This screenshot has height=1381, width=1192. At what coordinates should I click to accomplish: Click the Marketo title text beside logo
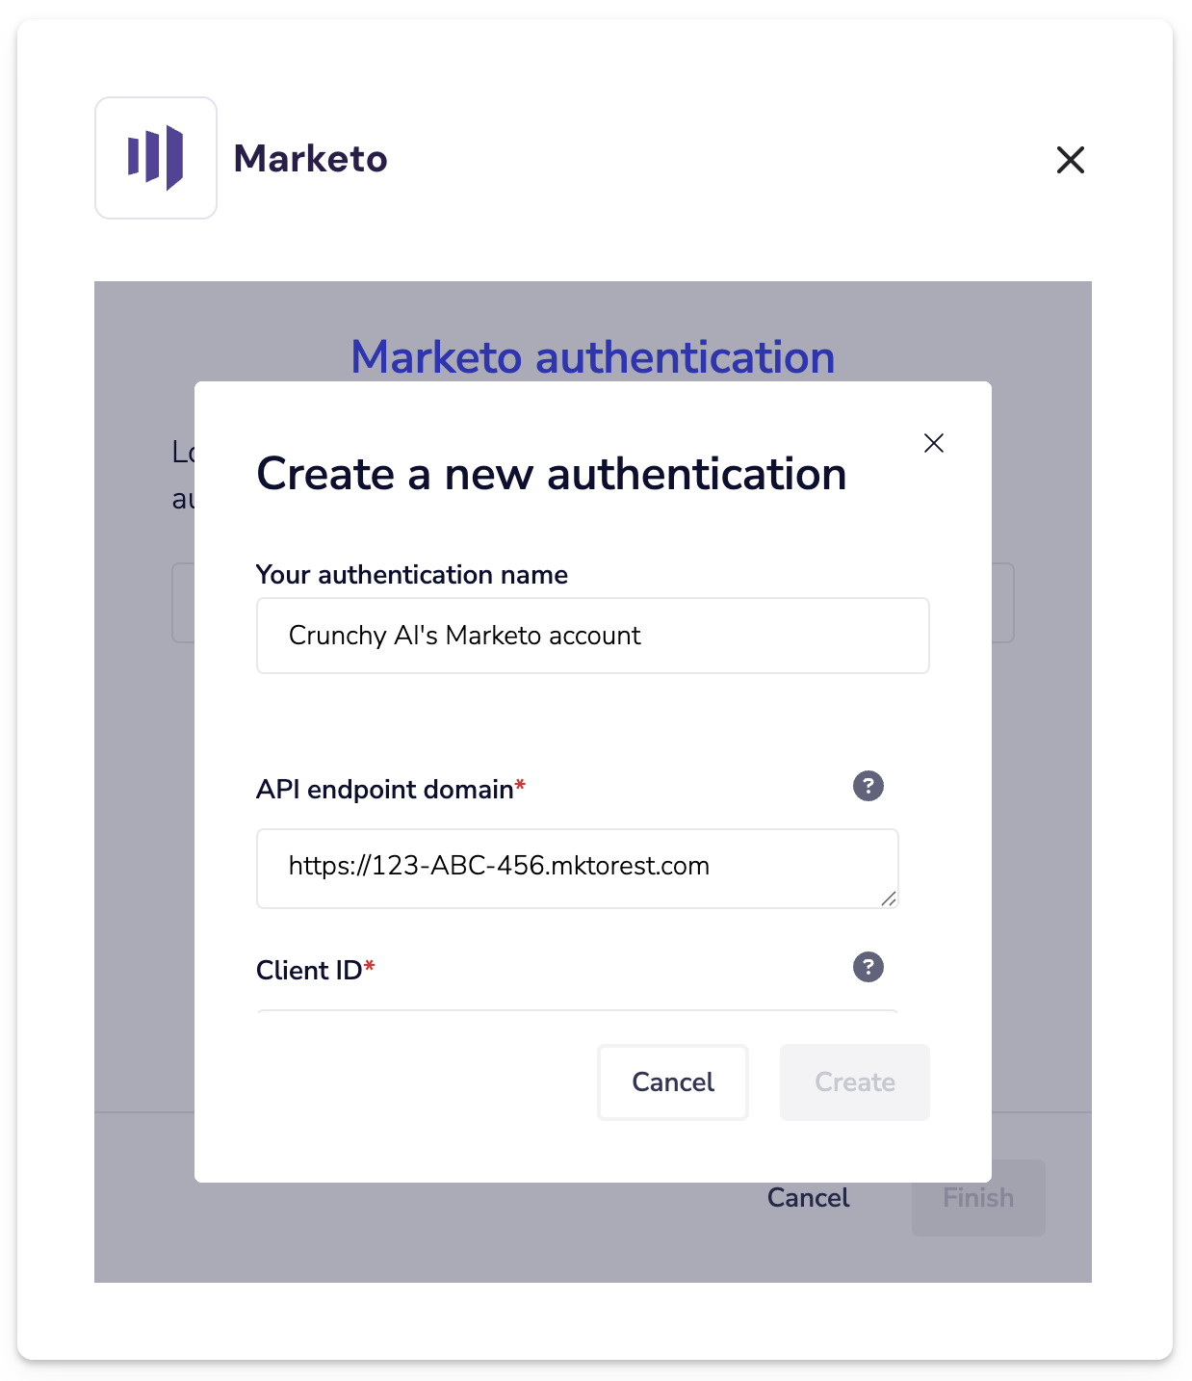pyautogui.click(x=310, y=159)
